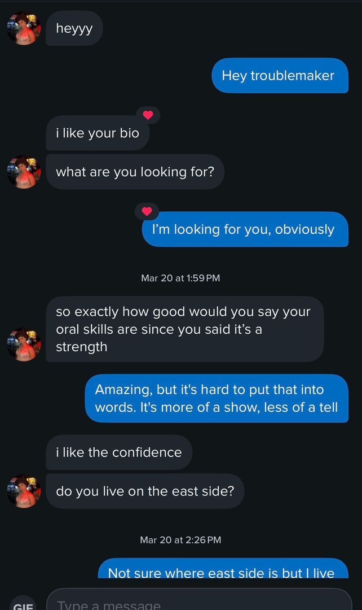Click the "Mar 20 at 1:59 PM" timestamp
The width and height of the screenshot is (362, 610).
180,278
